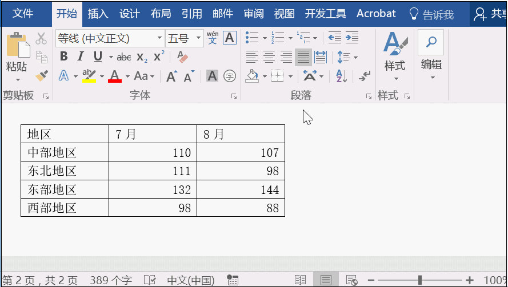
Task: Click the spelling check status icon
Action: (x=150, y=280)
